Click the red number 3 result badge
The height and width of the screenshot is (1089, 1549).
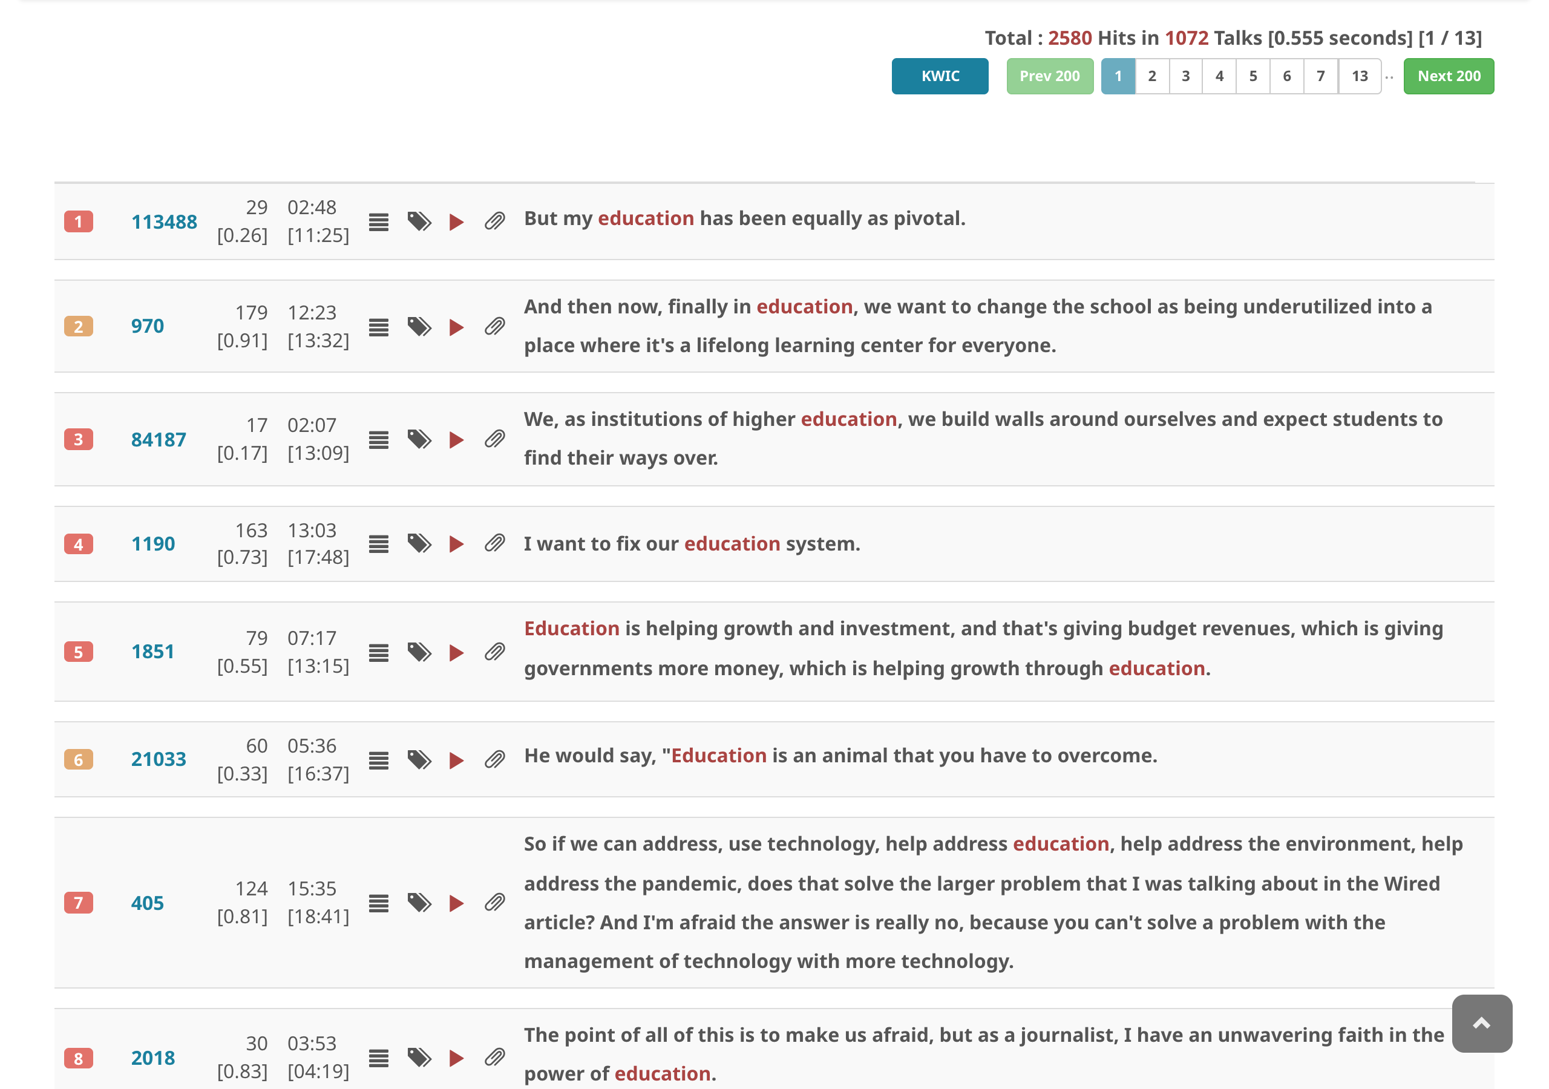click(78, 440)
